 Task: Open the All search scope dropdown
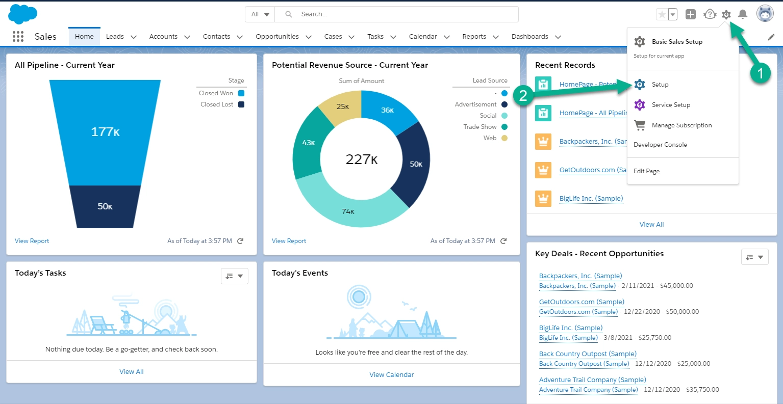260,14
